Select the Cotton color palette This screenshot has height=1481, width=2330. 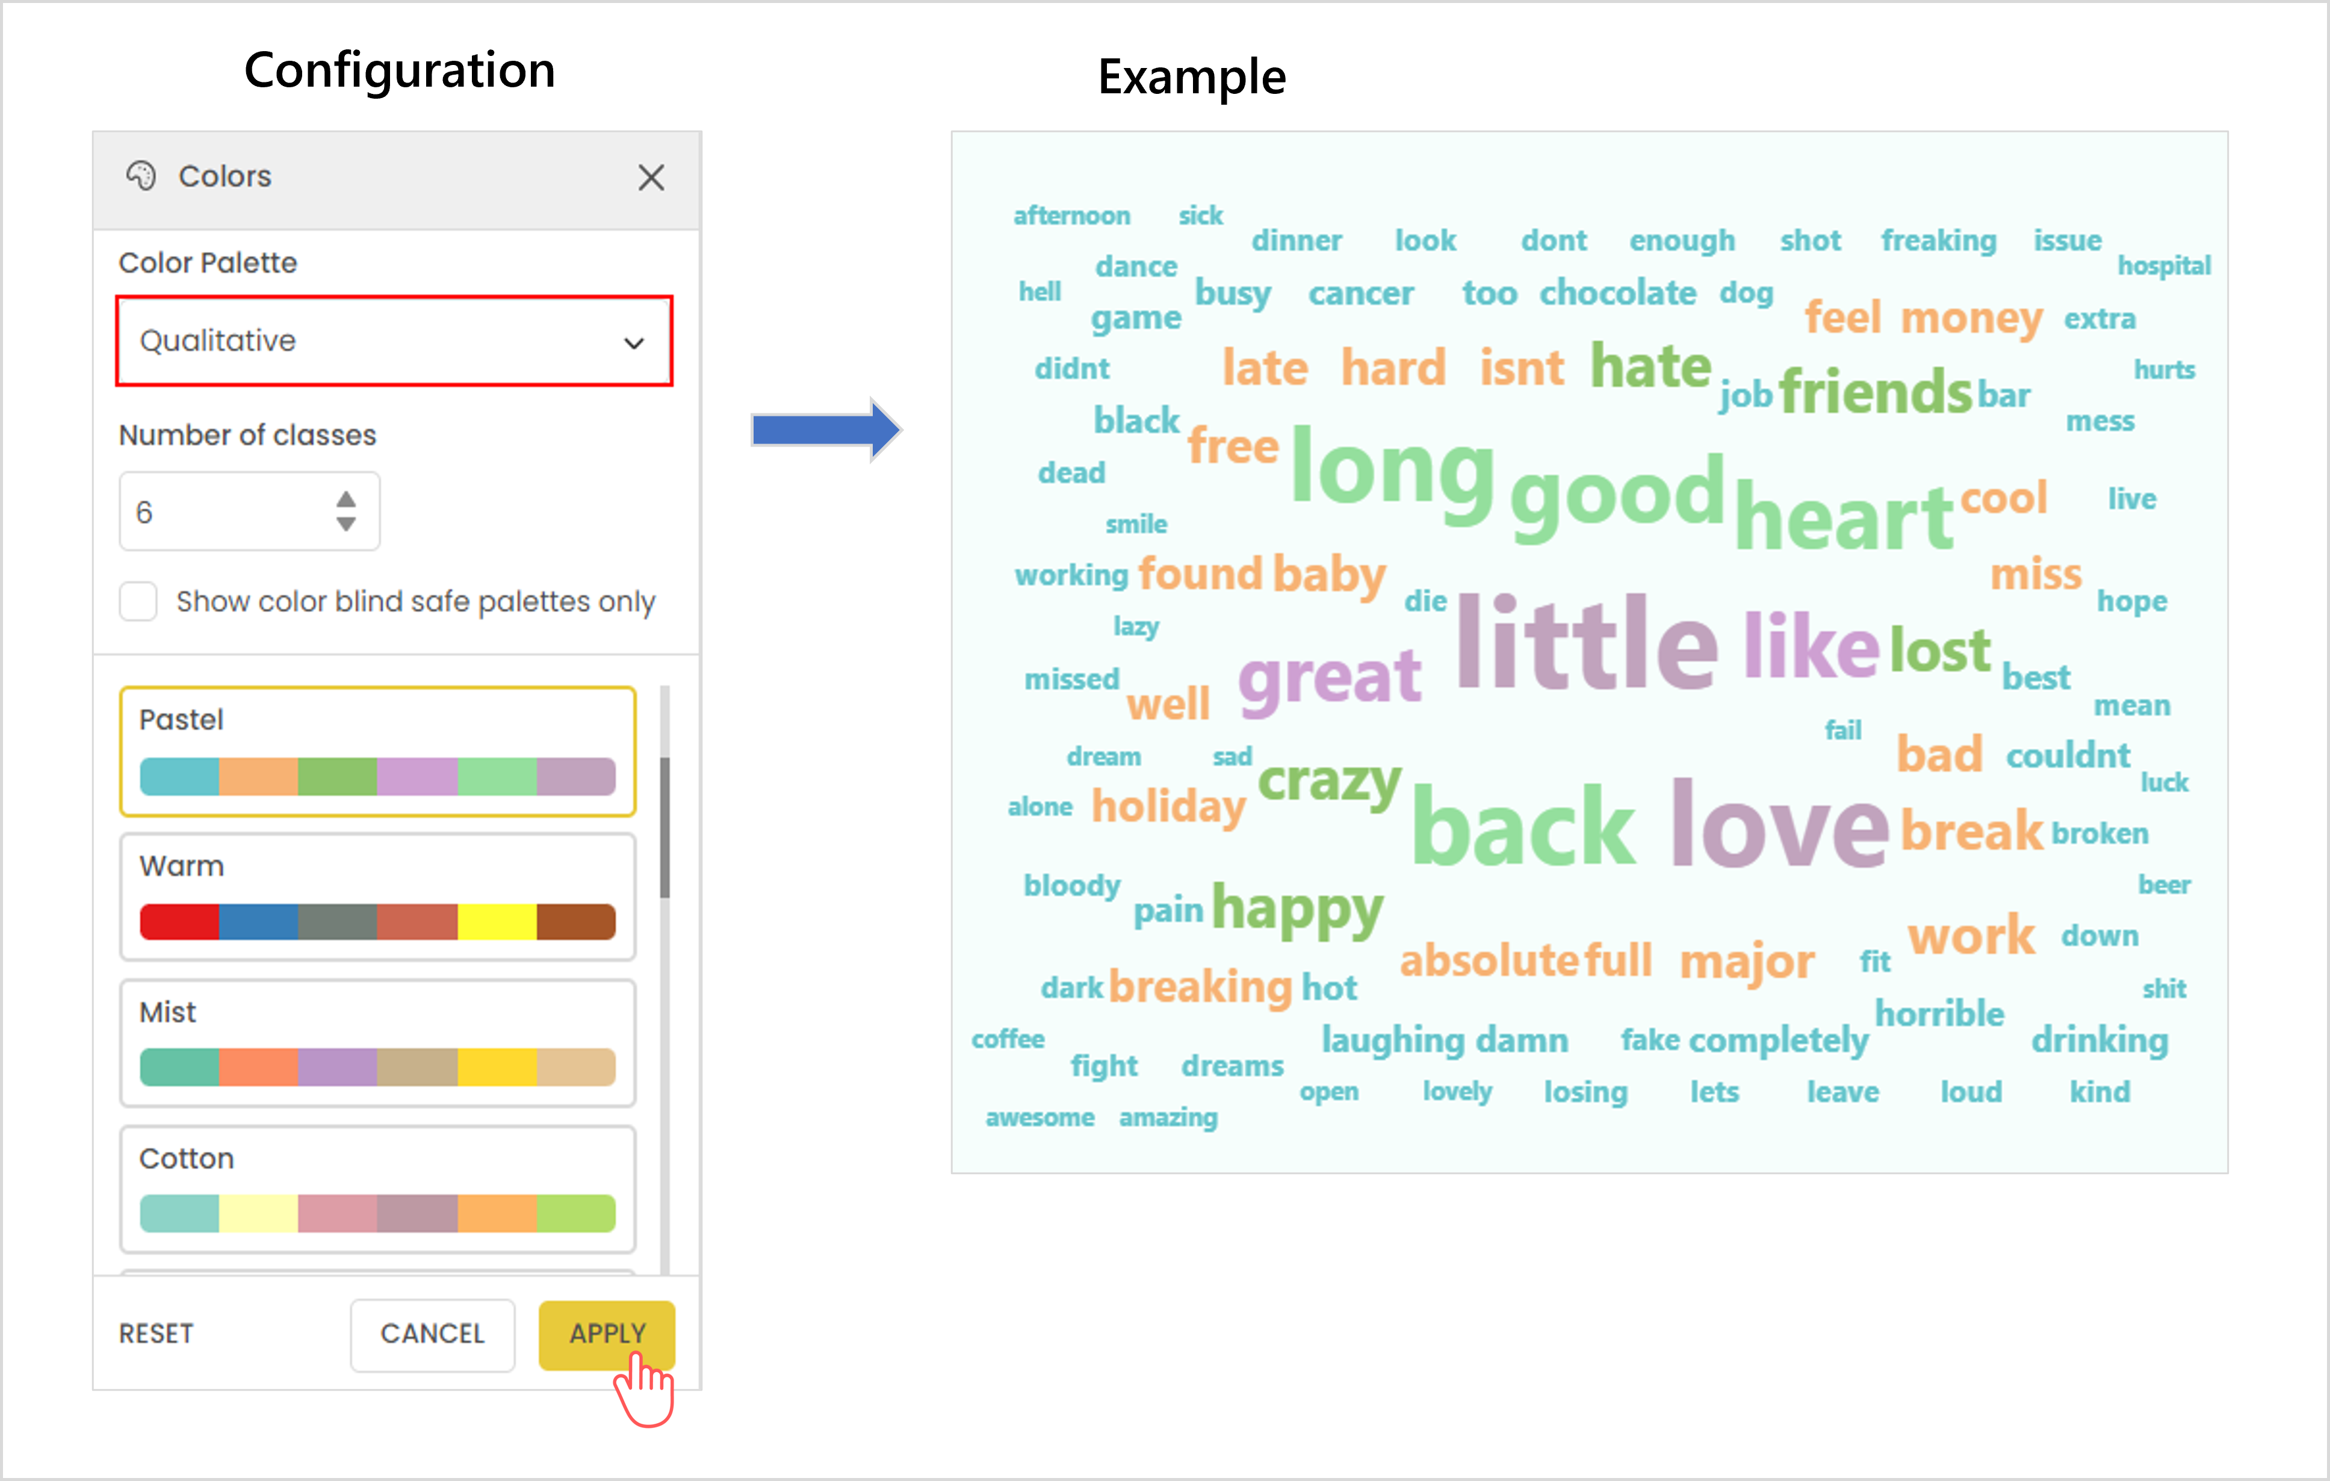pos(377,1190)
